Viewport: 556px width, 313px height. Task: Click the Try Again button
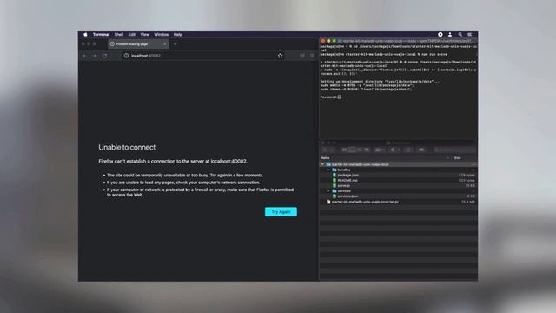pyautogui.click(x=281, y=212)
